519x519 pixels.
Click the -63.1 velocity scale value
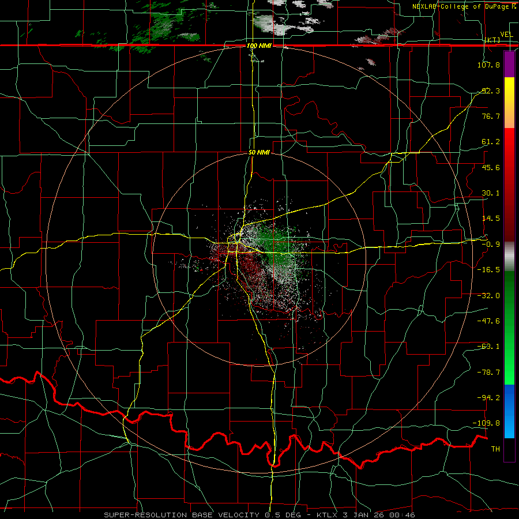point(488,346)
